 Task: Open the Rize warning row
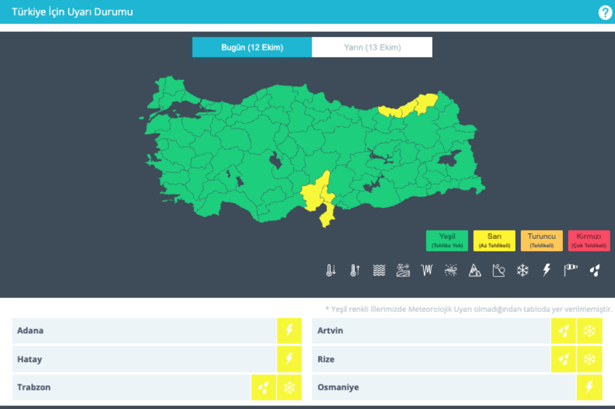pos(326,359)
